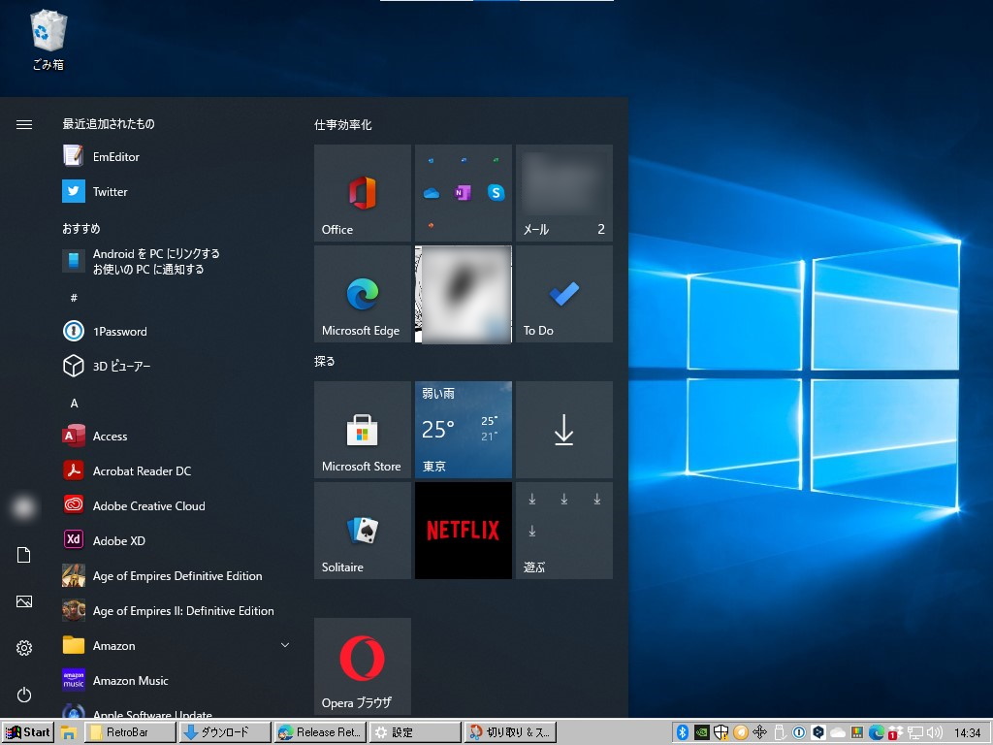Click the OneDrive cloud tray icon
The width and height of the screenshot is (993, 745).
[x=838, y=733]
